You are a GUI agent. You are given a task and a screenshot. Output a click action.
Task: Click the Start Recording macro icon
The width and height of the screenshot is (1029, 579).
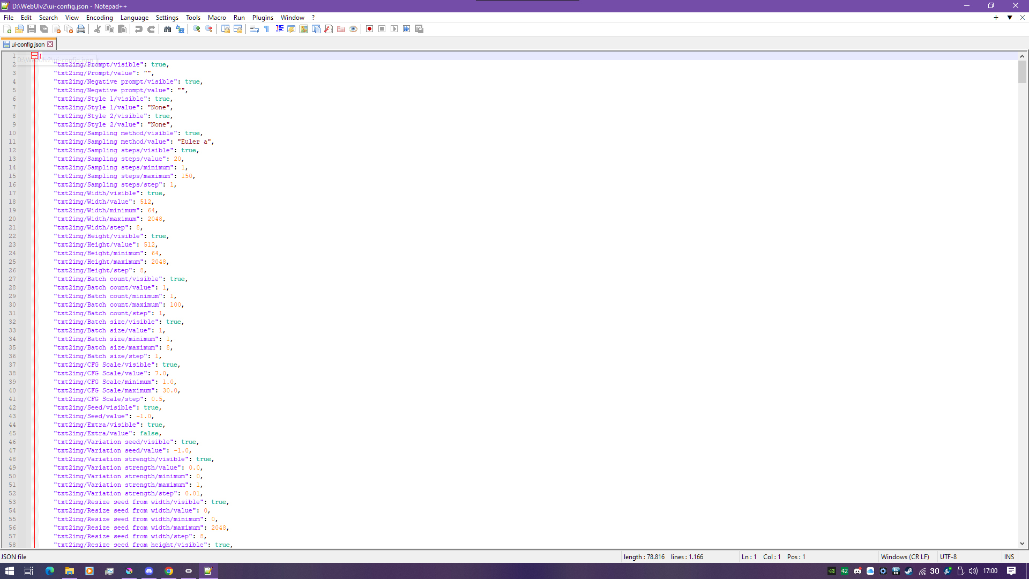pos(369,29)
